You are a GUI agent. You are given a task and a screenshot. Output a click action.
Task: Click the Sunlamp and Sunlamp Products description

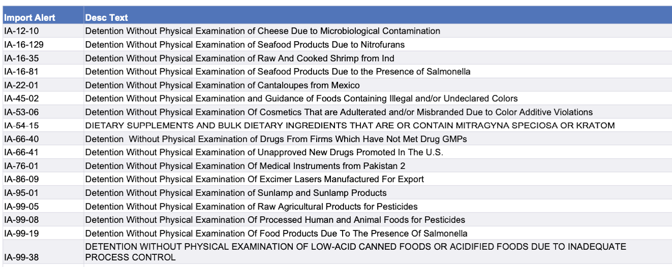[378, 193]
